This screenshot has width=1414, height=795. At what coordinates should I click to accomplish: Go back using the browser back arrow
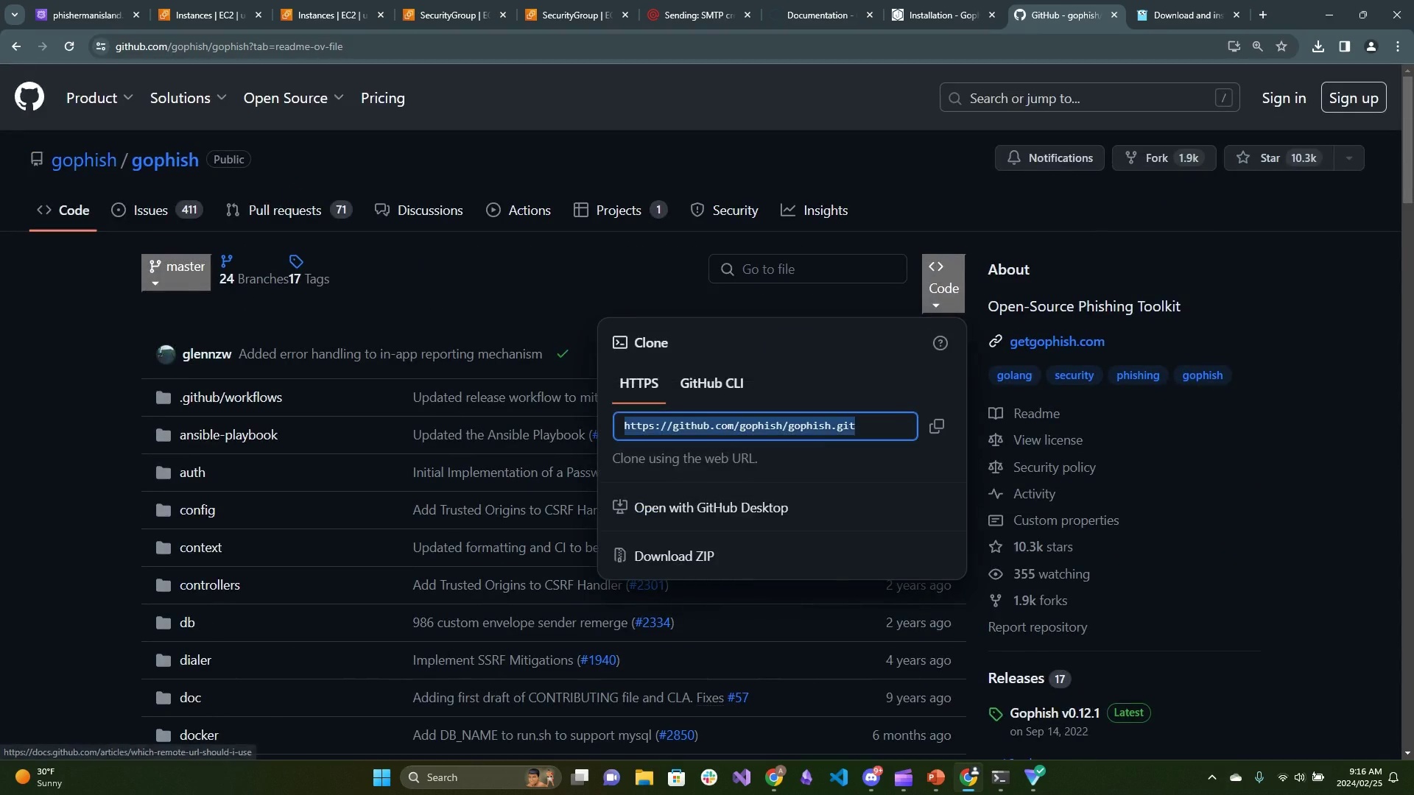(16, 46)
